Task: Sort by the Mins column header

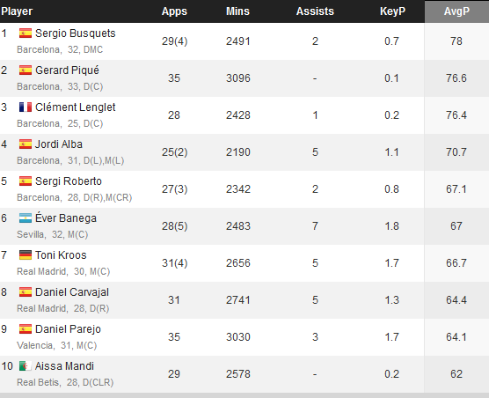Action: pyautogui.click(x=238, y=11)
